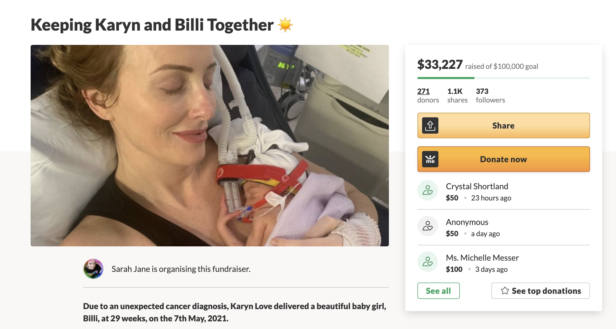The image size is (616, 329).
Task: Click the sun emoji in the title
Action: [285, 25]
